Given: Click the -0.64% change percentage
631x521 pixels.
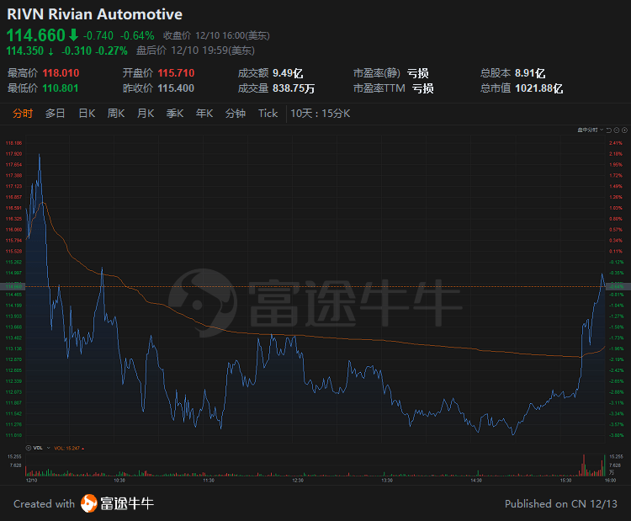Looking at the screenshot, I should coord(137,36).
